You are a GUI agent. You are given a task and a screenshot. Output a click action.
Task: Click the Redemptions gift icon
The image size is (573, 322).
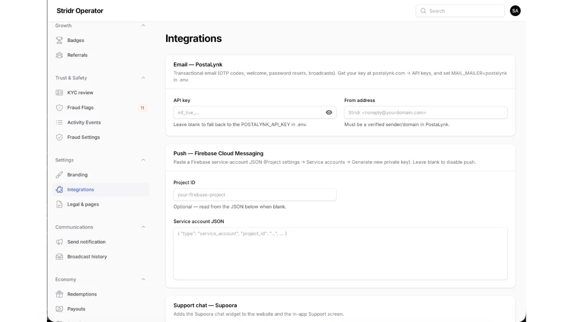pyautogui.click(x=59, y=294)
